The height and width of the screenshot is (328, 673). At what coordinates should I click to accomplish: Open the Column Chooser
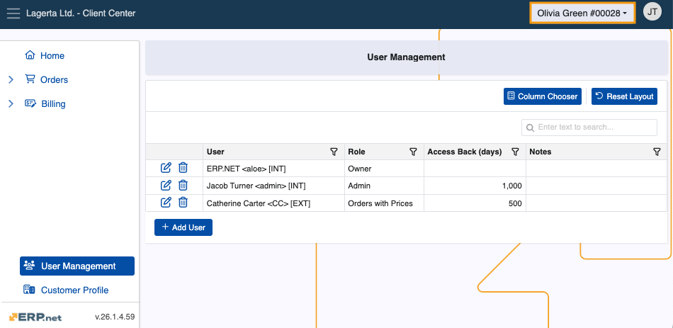(x=543, y=96)
